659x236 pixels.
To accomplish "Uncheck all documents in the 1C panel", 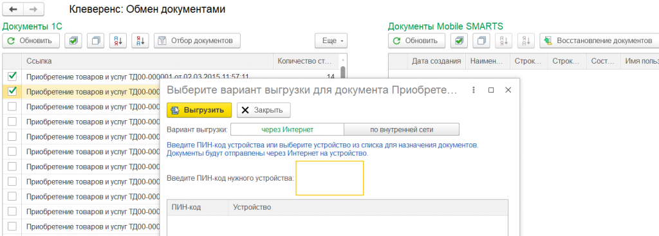I will (x=96, y=41).
